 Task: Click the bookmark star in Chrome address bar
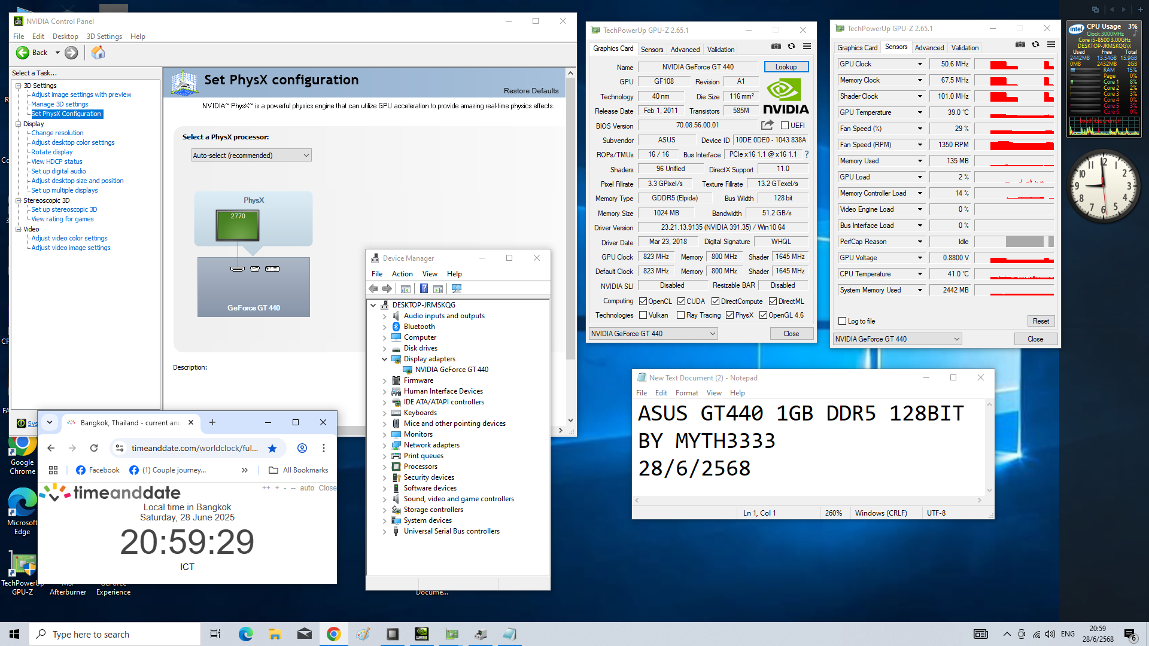point(272,448)
